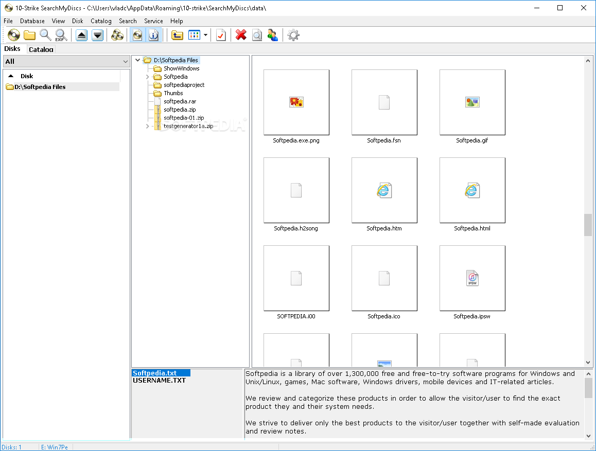Select the Softpedia.exe.png thumbnail
This screenshot has height=451, width=596.
point(296,102)
